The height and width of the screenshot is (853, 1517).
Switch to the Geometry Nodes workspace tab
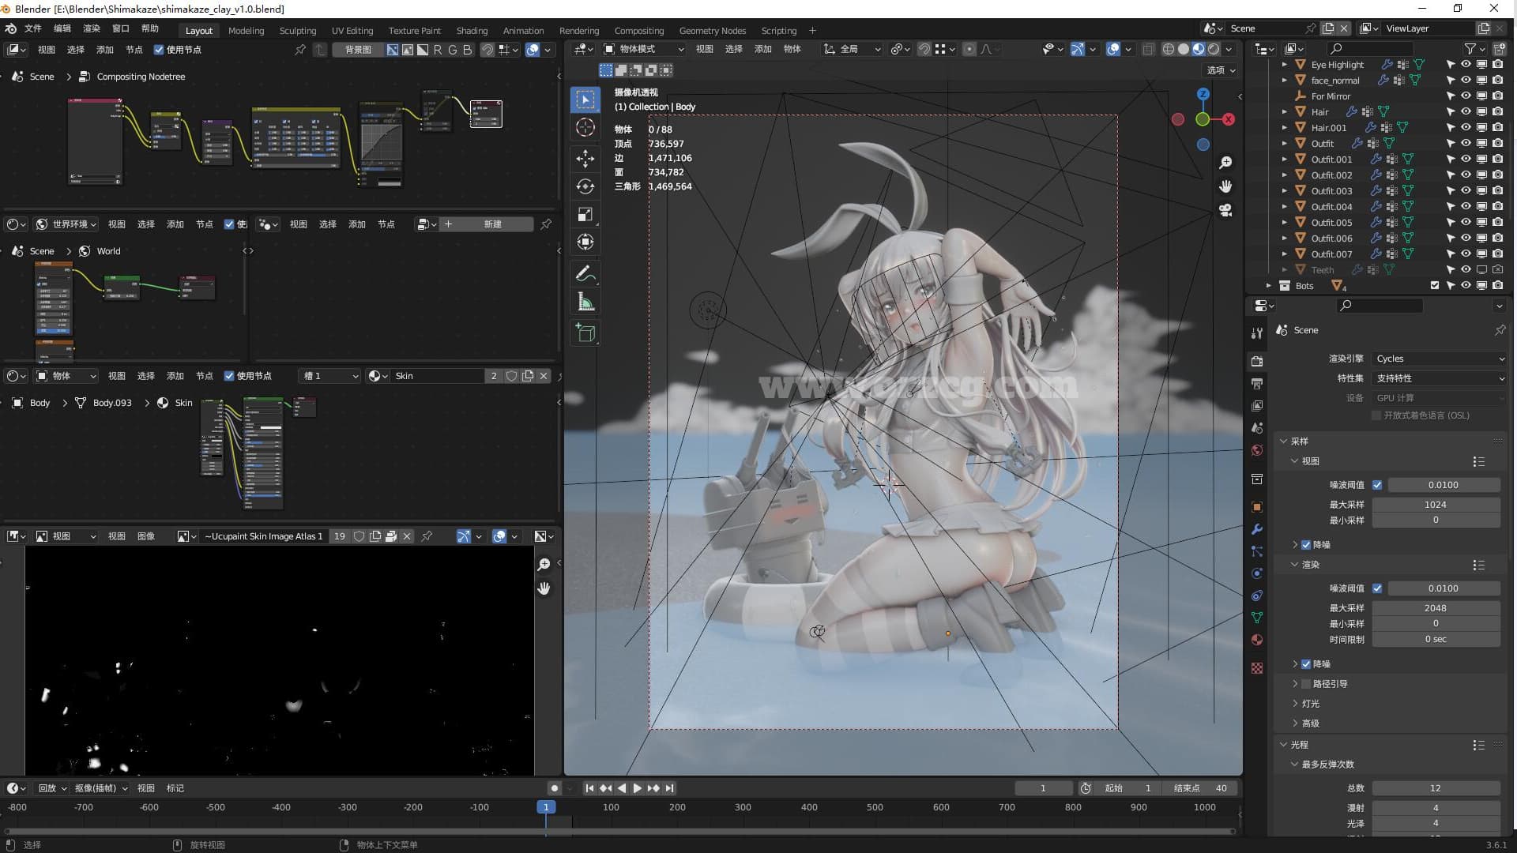tap(712, 31)
